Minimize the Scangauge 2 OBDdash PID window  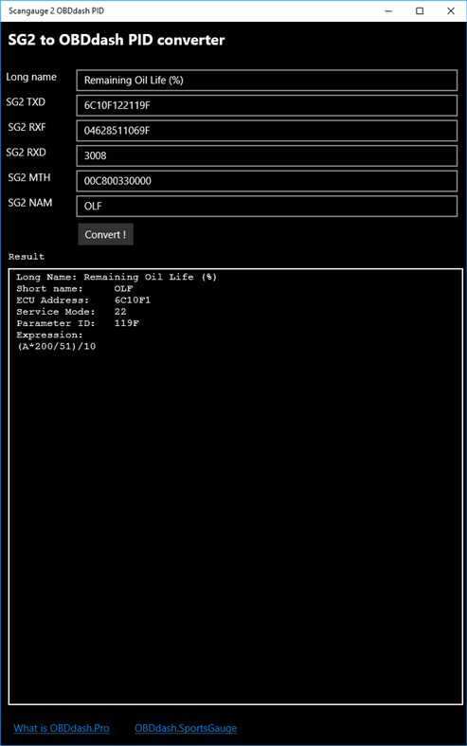[388, 11]
